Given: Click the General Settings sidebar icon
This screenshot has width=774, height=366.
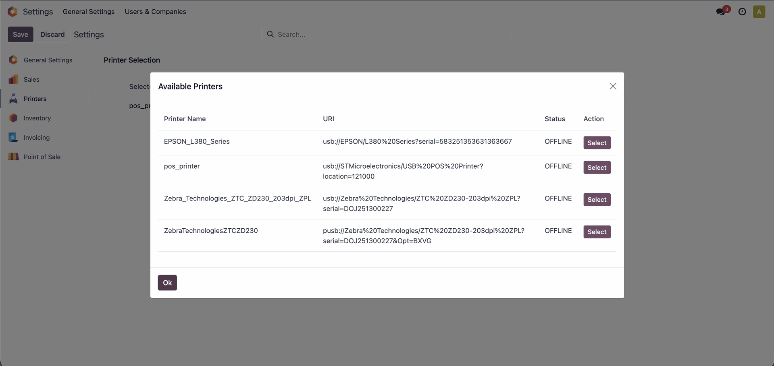Looking at the screenshot, I should coord(13,60).
